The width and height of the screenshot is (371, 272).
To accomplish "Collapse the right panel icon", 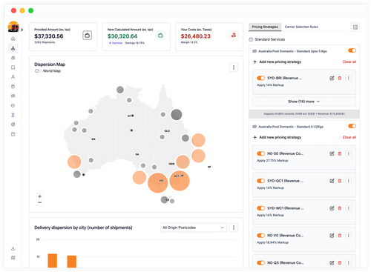I will pyautogui.click(x=355, y=27).
